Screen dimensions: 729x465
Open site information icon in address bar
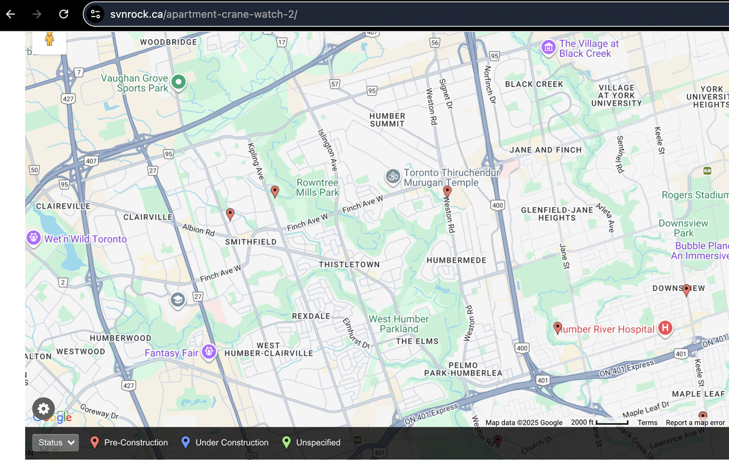point(96,14)
